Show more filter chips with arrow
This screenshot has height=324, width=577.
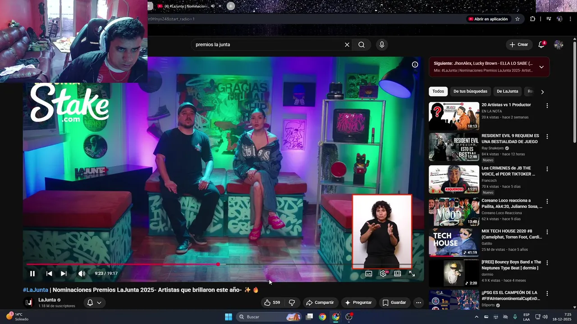point(542,92)
